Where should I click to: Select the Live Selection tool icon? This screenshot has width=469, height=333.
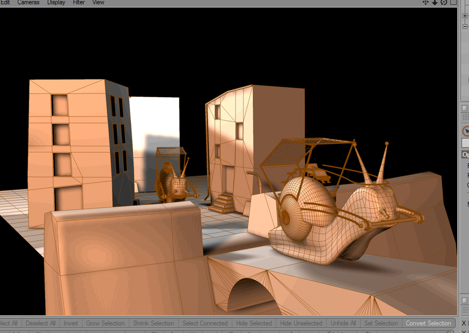466,131
